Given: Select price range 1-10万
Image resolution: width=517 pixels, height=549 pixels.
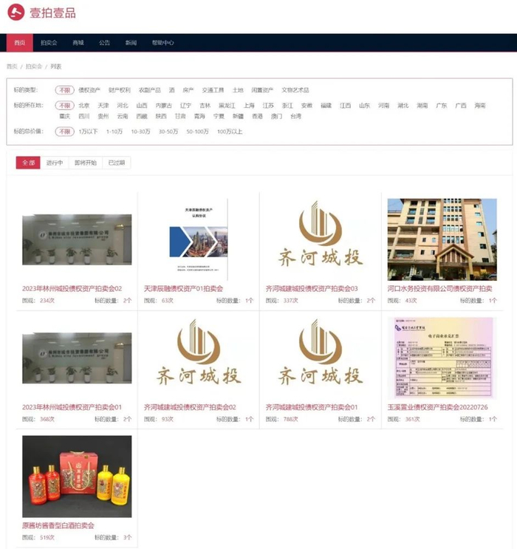Looking at the screenshot, I should (114, 132).
